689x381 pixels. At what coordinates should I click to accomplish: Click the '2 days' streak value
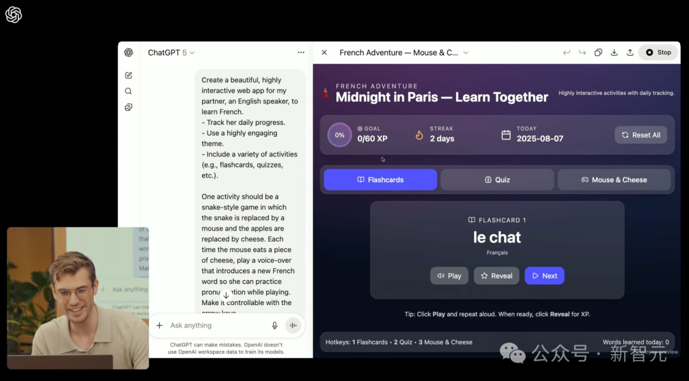coord(442,138)
